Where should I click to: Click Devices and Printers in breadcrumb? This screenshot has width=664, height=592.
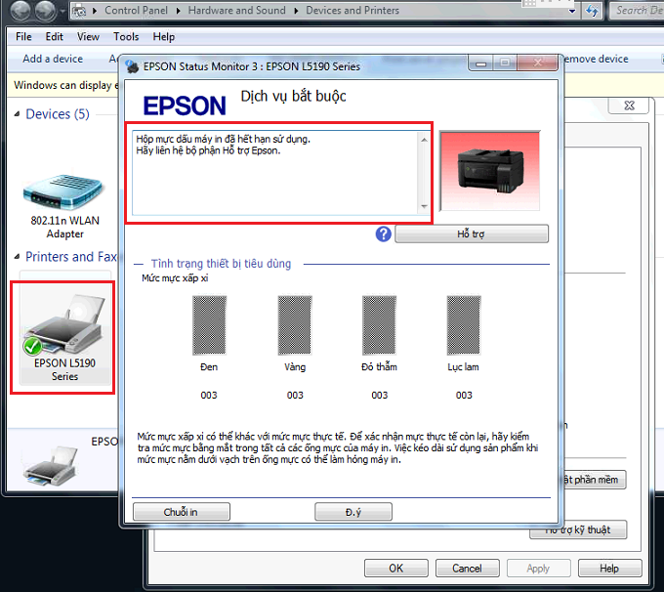coord(353,10)
